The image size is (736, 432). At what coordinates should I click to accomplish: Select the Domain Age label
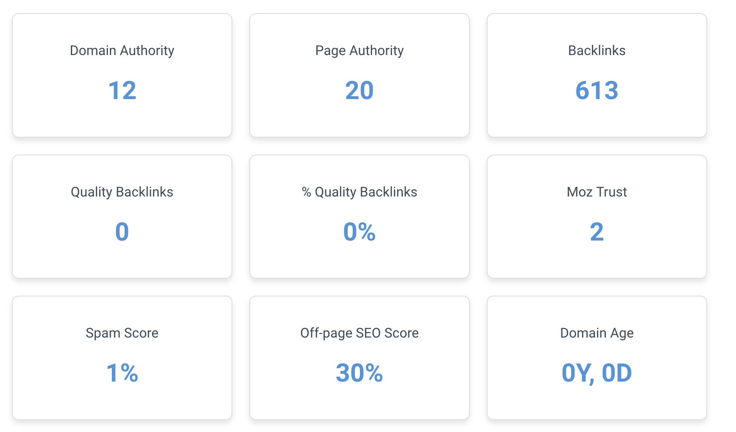pos(597,333)
